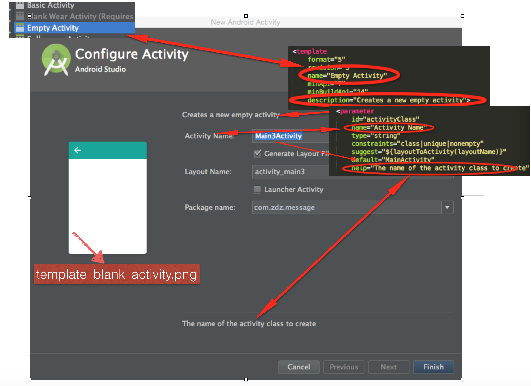Viewport: 531px width, 386px height.
Task: Click the Android Studio logo icon
Action: (x=56, y=60)
